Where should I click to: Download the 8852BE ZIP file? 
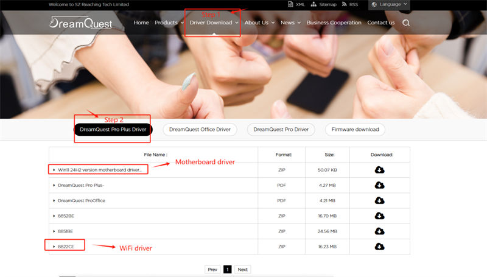(x=379, y=216)
